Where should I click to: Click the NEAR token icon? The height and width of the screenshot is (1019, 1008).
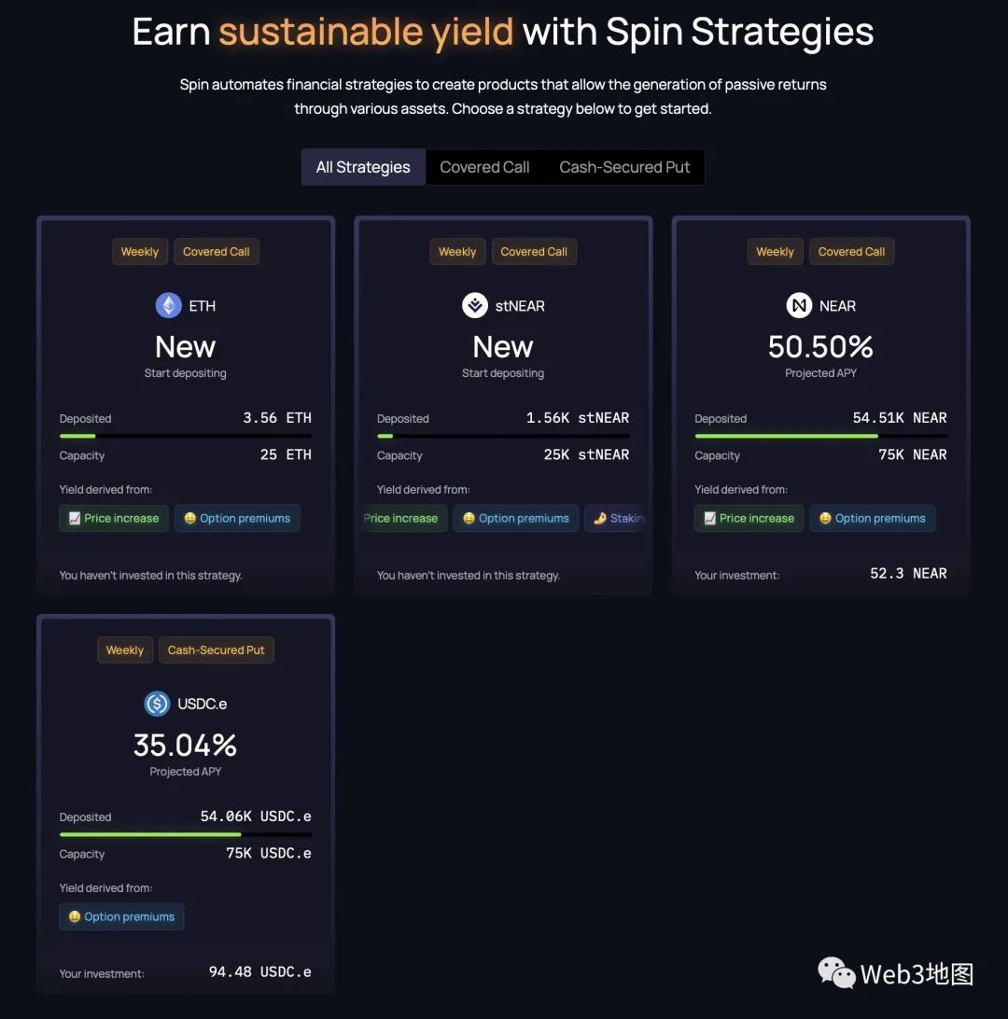click(799, 305)
